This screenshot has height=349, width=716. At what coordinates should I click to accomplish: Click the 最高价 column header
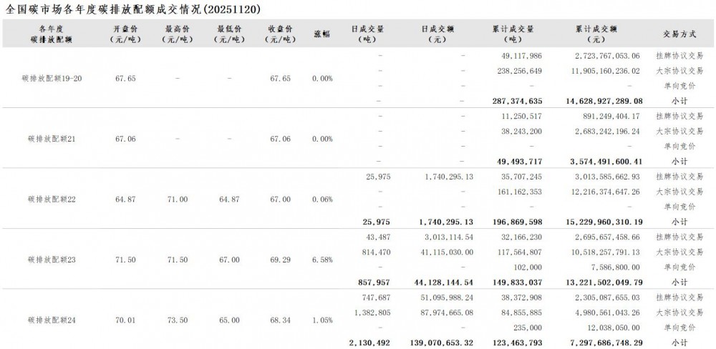pyautogui.click(x=176, y=34)
